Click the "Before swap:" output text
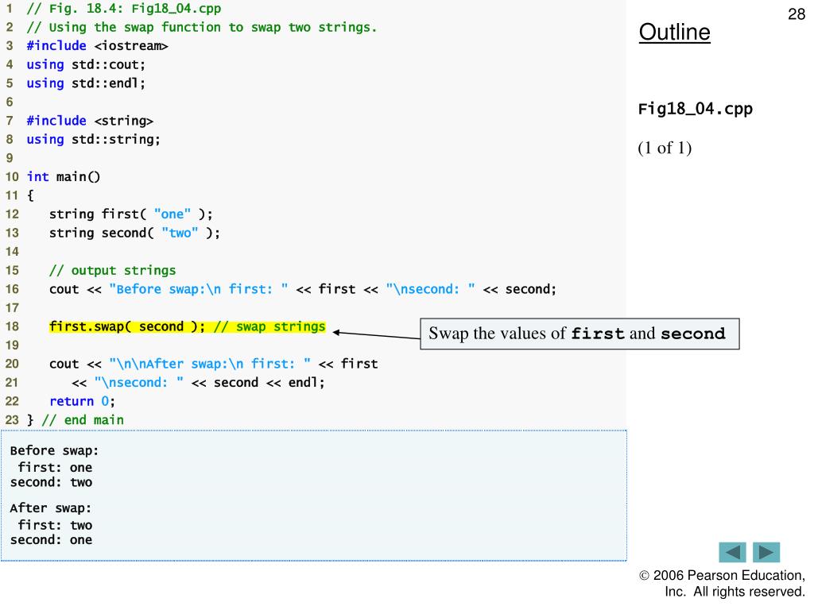814x610 pixels. tap(54, 450)
